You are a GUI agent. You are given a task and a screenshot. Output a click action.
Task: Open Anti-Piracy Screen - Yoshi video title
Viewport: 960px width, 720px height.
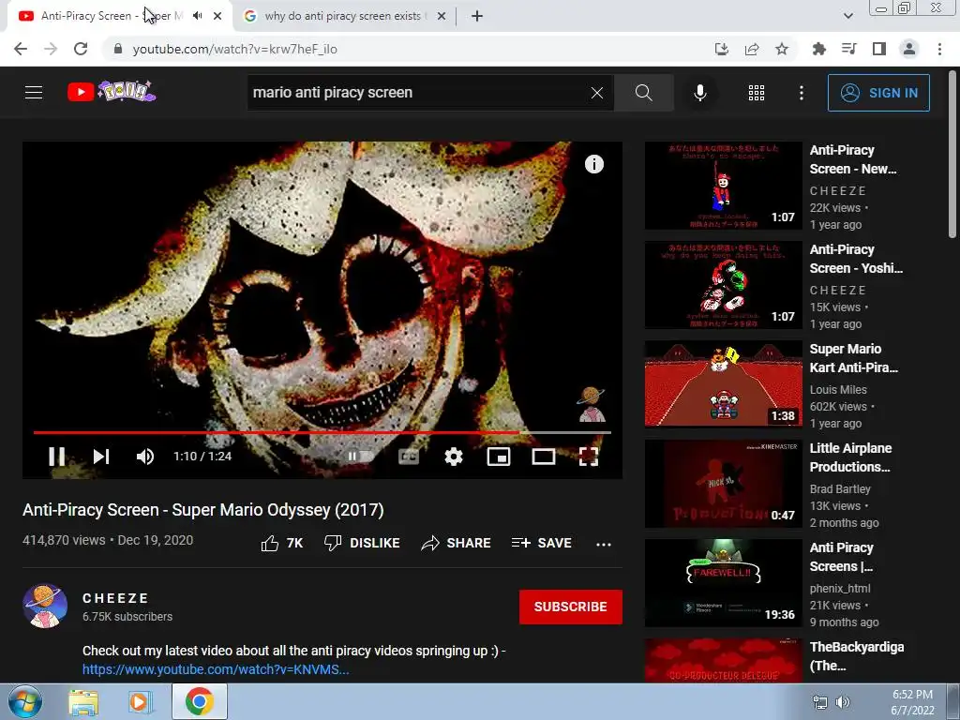(x=856, y=259)
